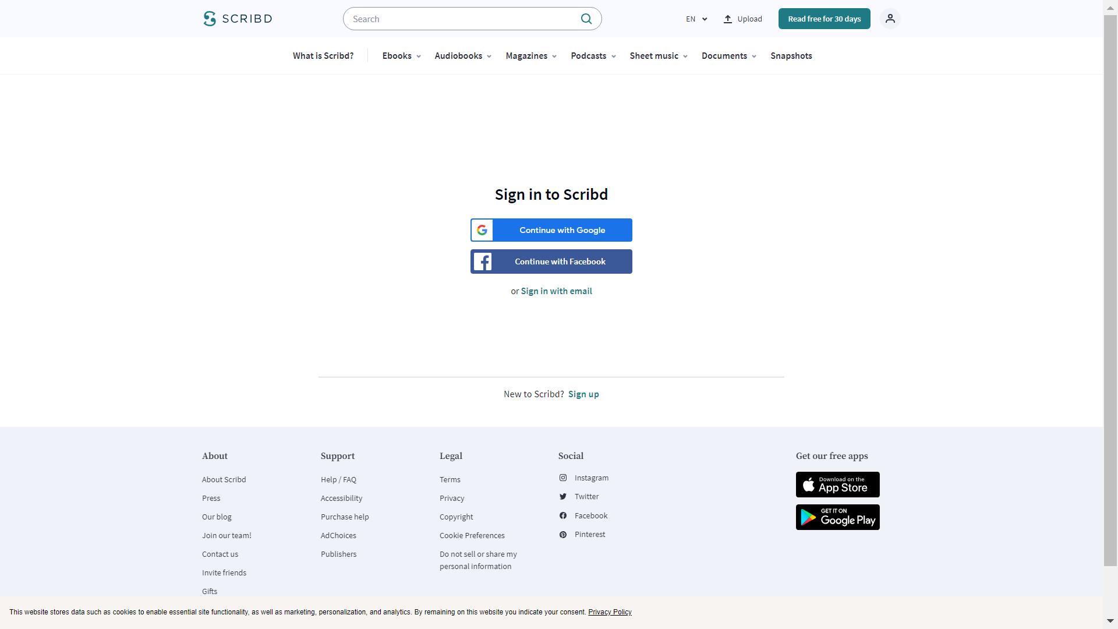Open the AdChoices link

(x=338, y=536)
